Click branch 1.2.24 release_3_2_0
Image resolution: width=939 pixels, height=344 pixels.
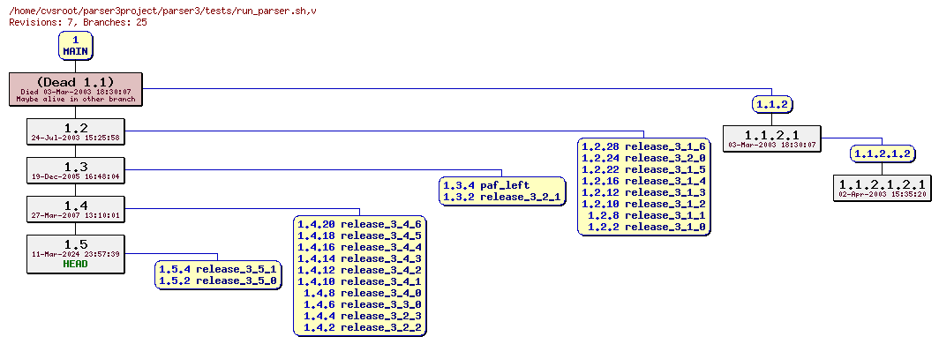(x=643, y=158)
